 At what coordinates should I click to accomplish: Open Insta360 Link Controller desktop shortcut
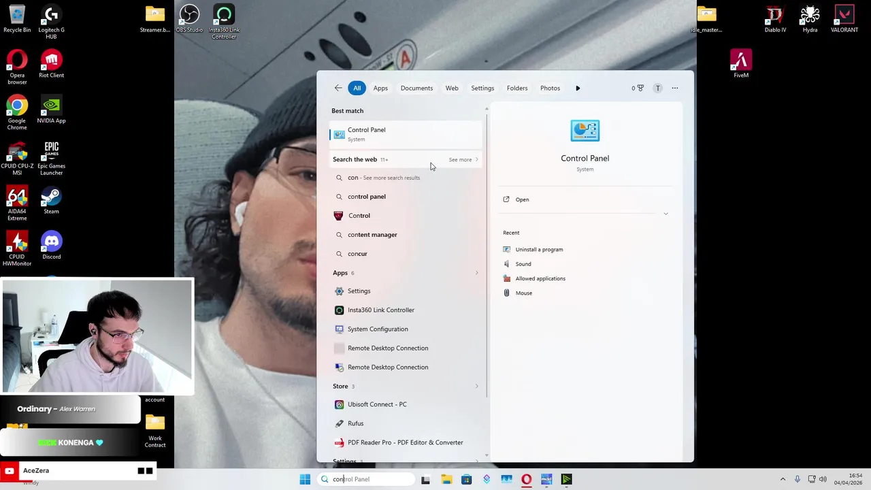[x=224, y=22]
